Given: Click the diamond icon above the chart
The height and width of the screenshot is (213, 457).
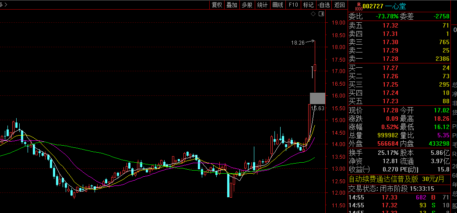Looking at the screenshot, I should coord(313,14).
